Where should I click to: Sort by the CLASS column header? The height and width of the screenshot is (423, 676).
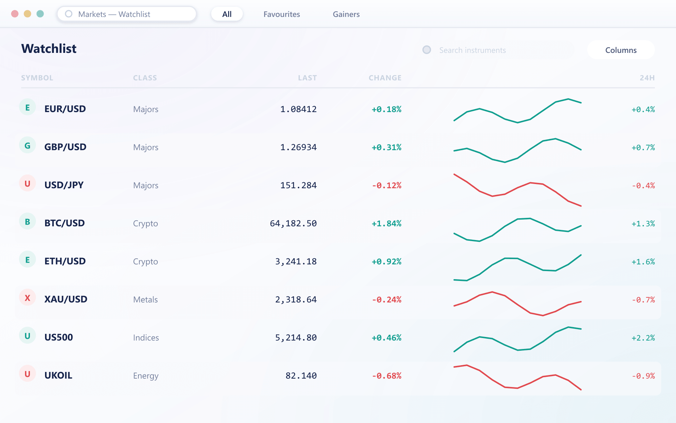[145, 78]
